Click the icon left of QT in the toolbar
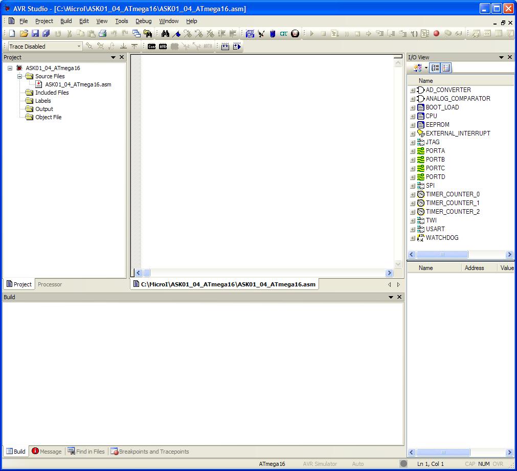Image resolution: width=517 pixels, height=471 pixels. pos(273,33)
